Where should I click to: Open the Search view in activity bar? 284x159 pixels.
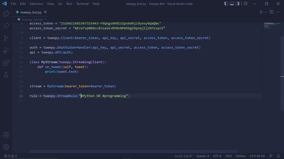coord(6,26)
